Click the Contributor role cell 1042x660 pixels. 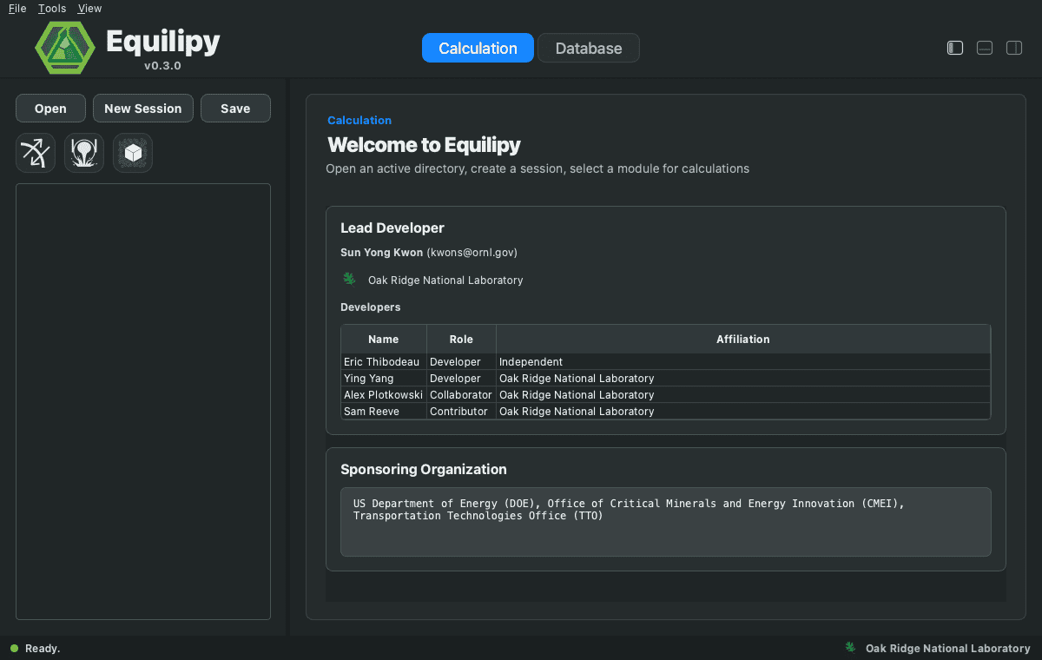click(461, 411)
